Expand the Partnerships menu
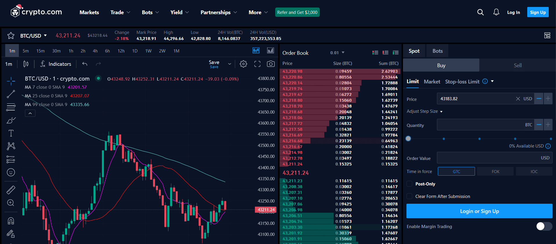556x244 pixels. click(219, 12)
